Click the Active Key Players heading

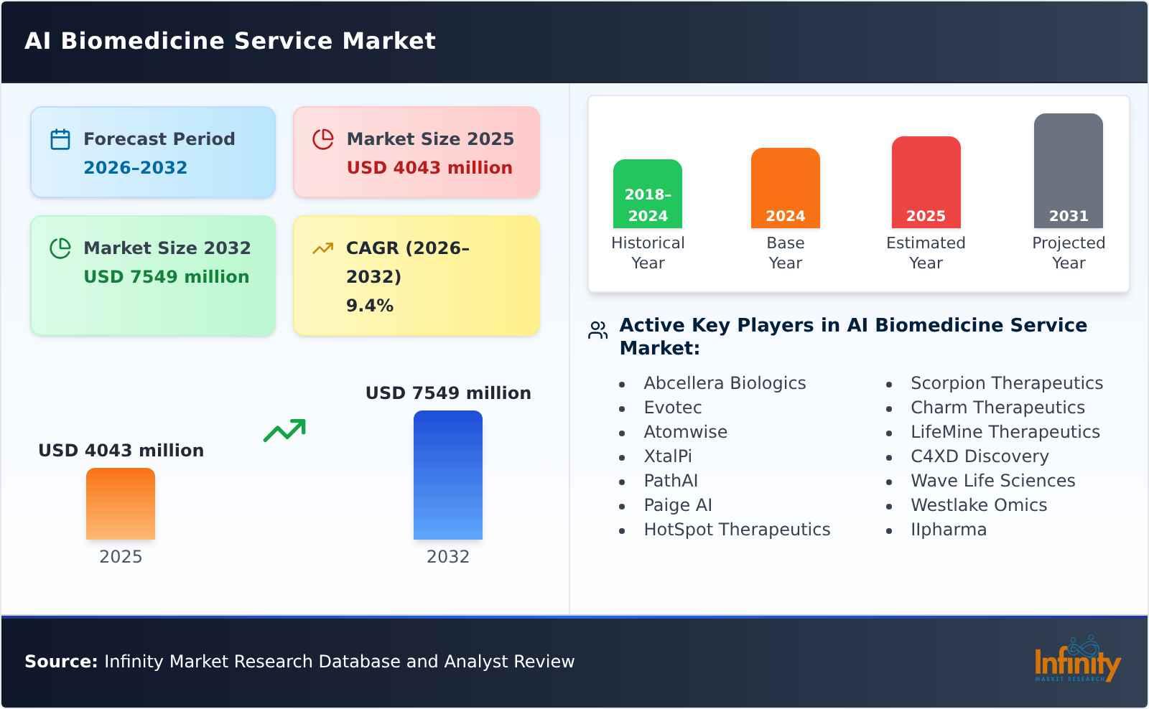tap(853, 337)
